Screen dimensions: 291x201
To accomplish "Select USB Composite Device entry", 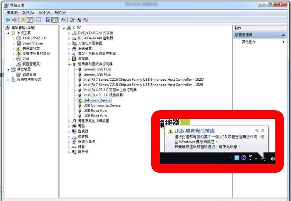I will 102,105.
